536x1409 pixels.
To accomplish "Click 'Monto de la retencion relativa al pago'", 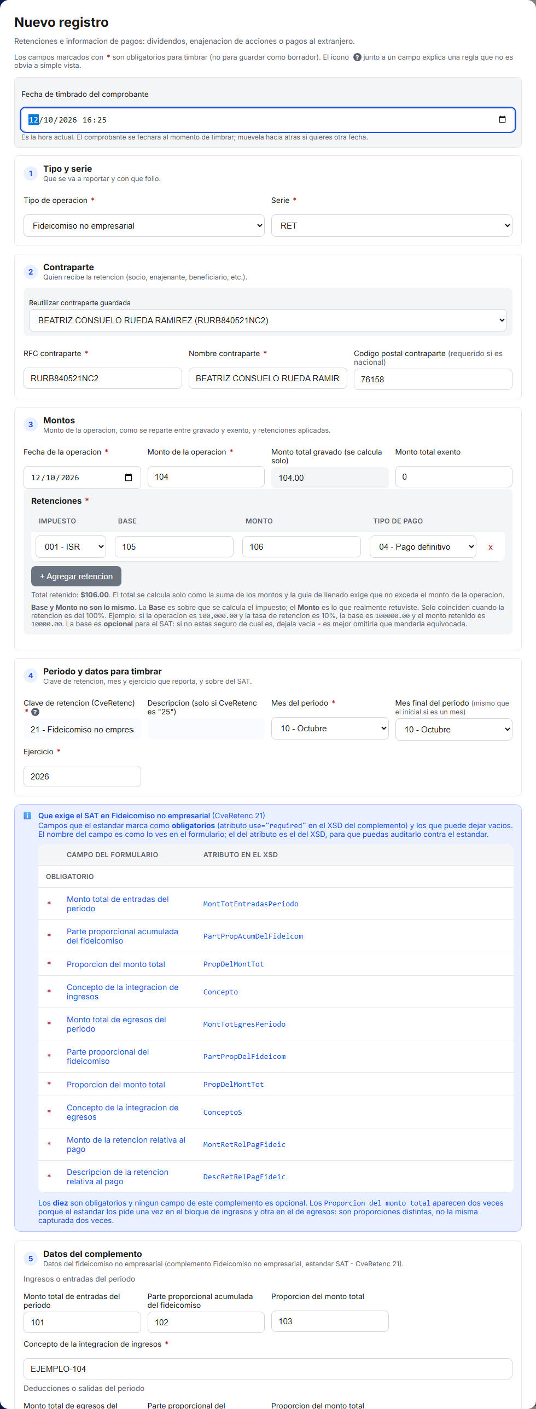I will [126, 1145].
